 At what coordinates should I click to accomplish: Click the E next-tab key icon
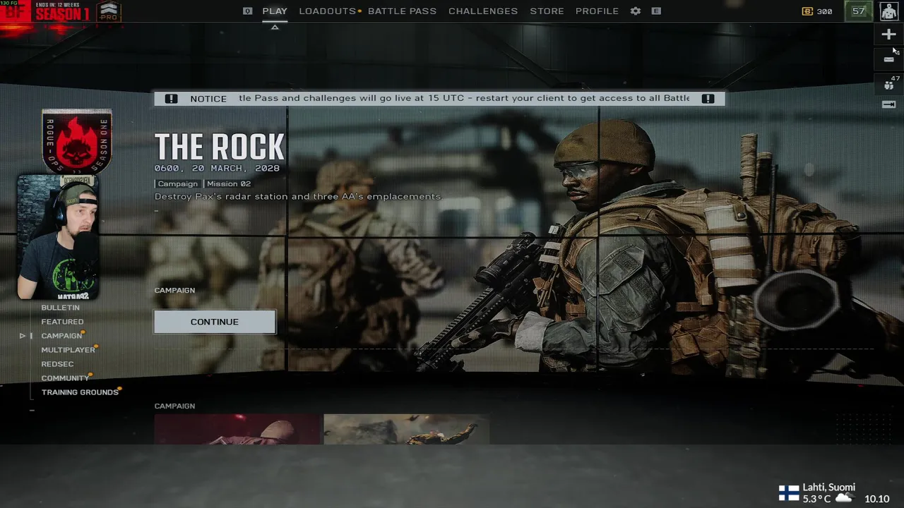(x=656, y=11)
